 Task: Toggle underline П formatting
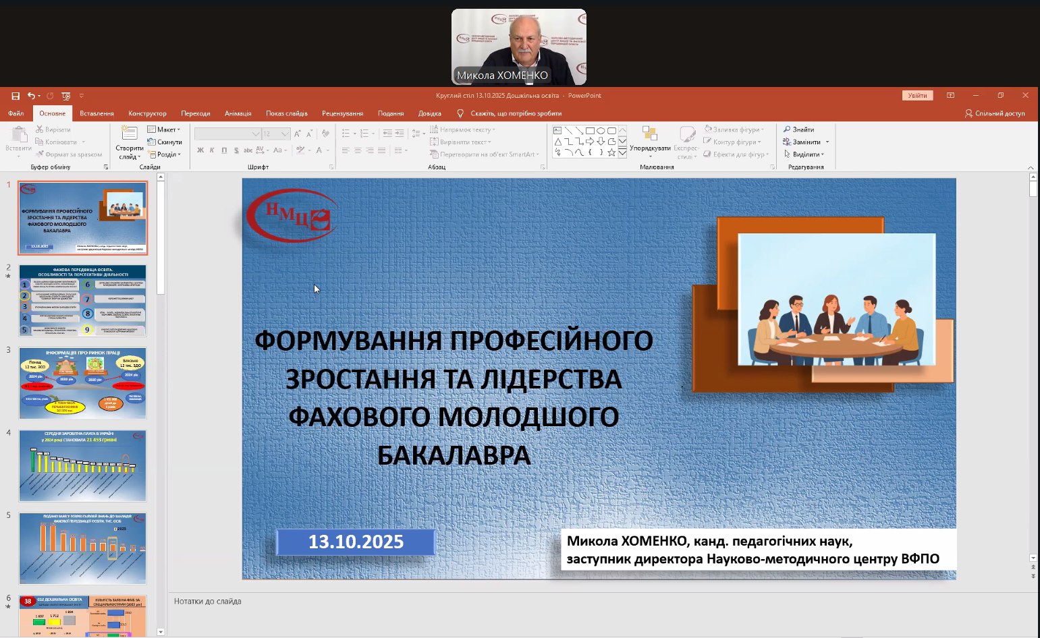pyautogui.click(x=224, y=150)
